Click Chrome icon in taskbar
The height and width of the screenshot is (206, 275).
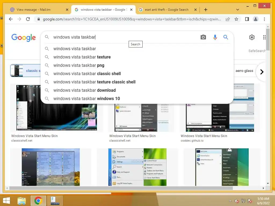[38, 201]
